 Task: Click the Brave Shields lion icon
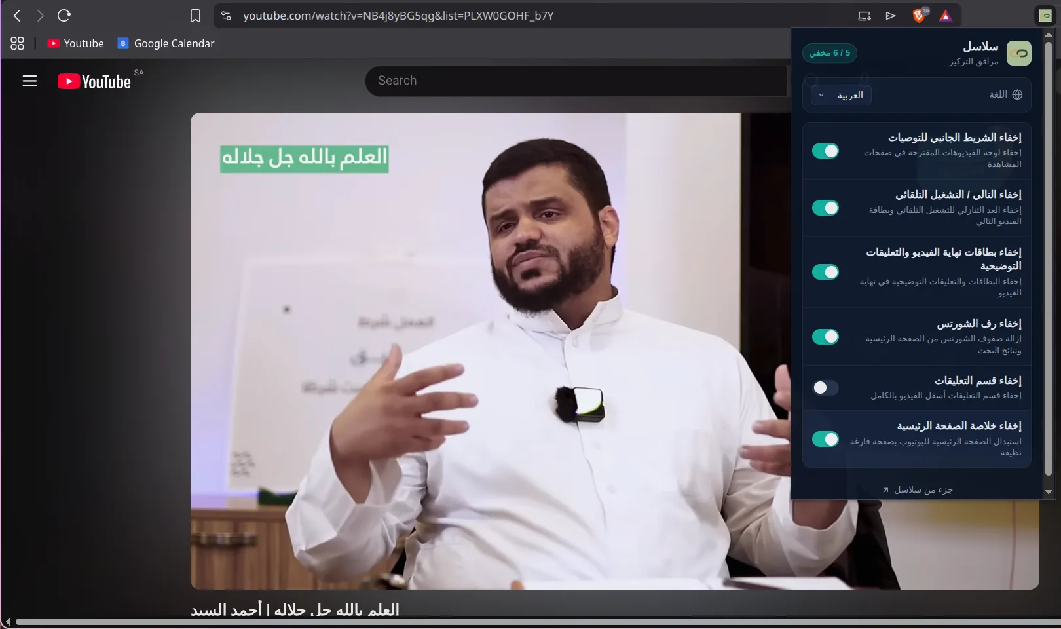[x=920, y=16]
